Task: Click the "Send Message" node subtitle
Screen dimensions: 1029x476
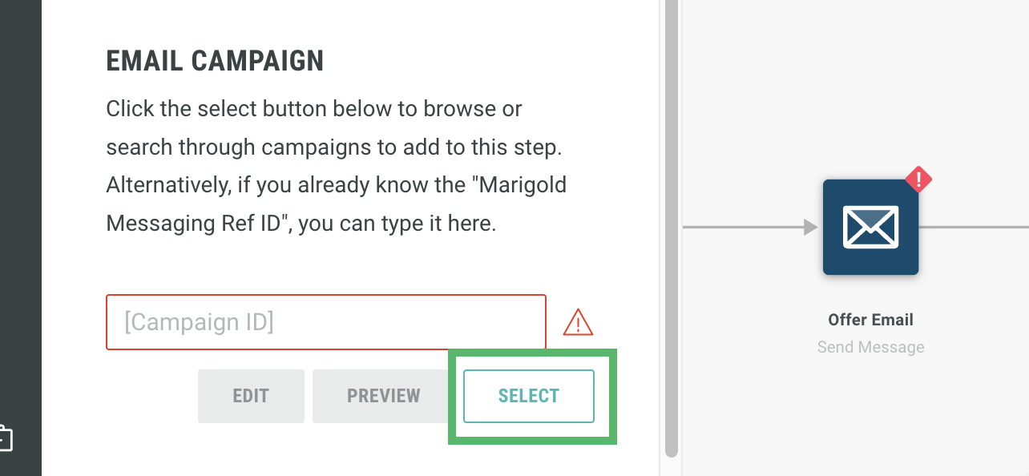Action: click(870, 347)
